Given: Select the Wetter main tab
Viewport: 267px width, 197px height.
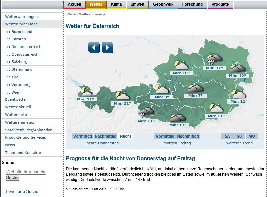Looking at the screenshot, I should coord(96,4).
